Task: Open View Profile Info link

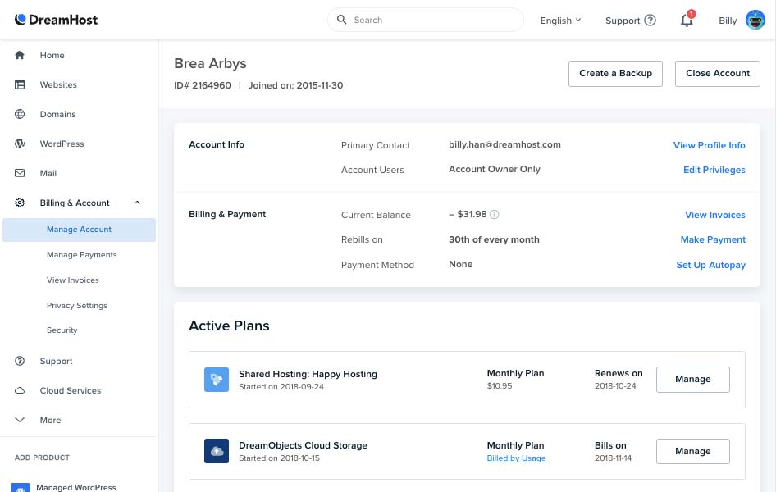Action: [709, 145]
